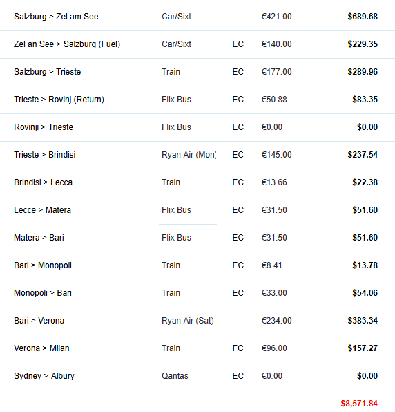Select the €8.41 Bari > Monopoli fare
395x412 pixels.
[x=271, y=265]
